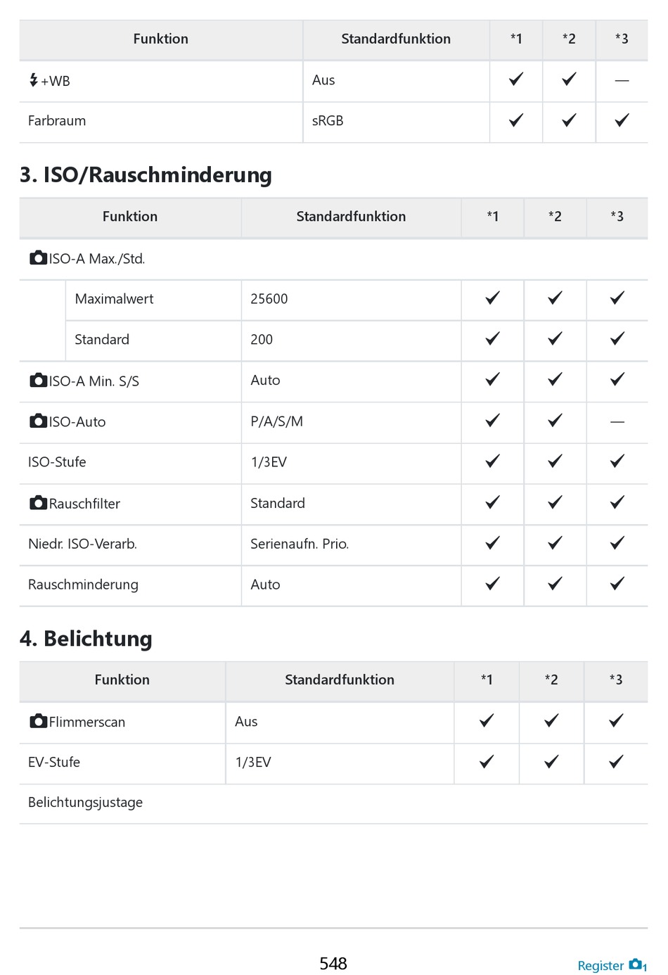Click the Belichtungsjustage row
668x975 pixels.
[x=333, y=803]
